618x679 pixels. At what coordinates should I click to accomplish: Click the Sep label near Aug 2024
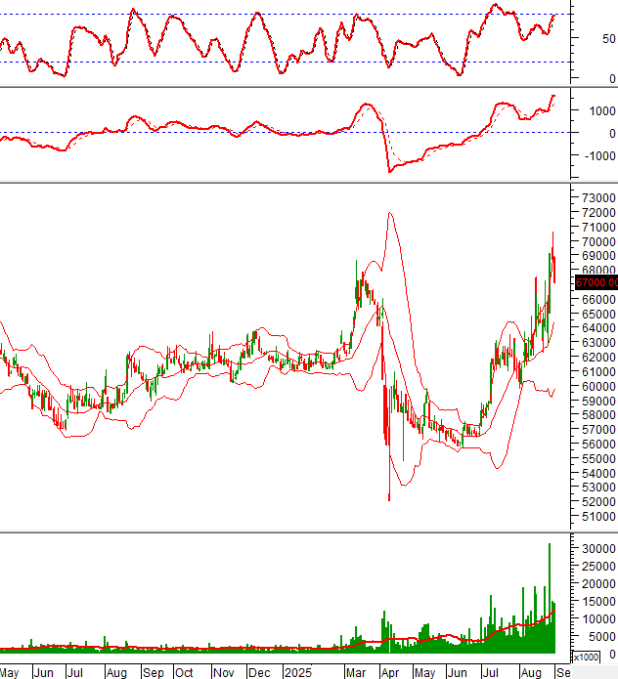[154, 673]
